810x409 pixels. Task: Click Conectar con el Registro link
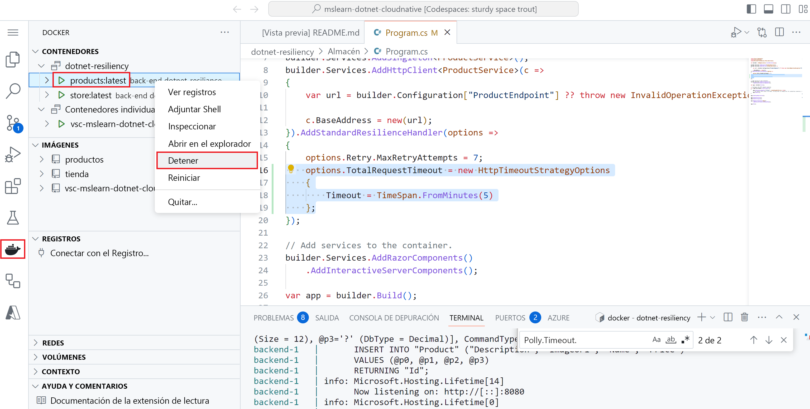[x=99, y=253]
